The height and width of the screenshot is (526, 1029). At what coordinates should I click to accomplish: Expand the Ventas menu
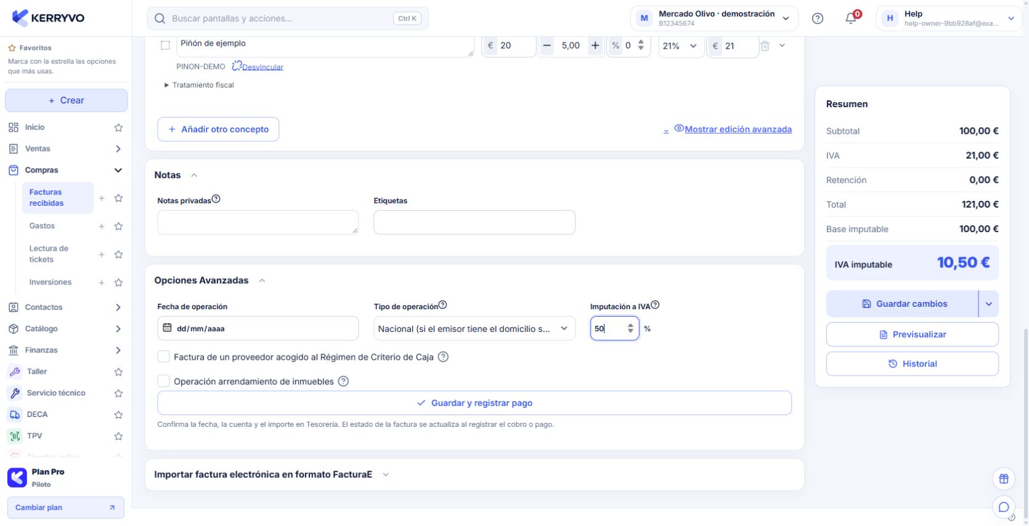tap(66, 149)
